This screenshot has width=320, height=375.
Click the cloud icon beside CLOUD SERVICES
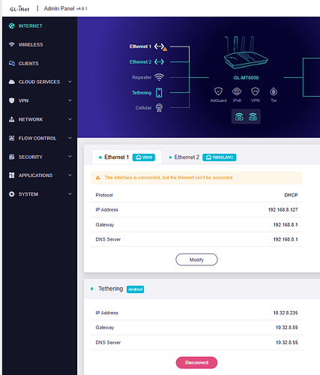[x=11, y=82]
